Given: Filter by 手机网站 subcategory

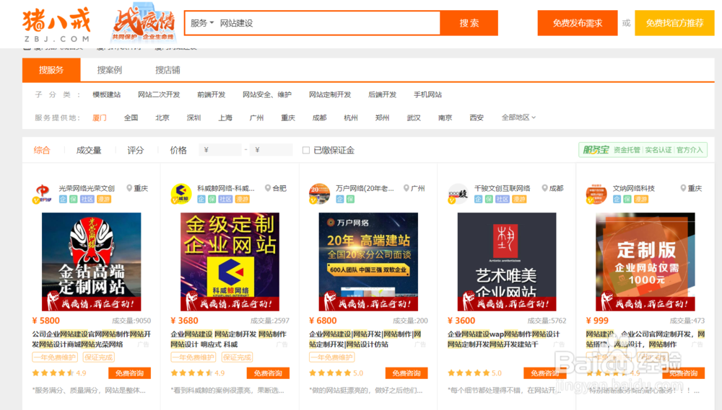Looking at the screenshot, I should (427, 94).
